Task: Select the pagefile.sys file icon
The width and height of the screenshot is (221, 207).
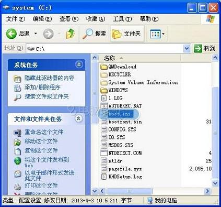Action: click(x=104, y=169)
